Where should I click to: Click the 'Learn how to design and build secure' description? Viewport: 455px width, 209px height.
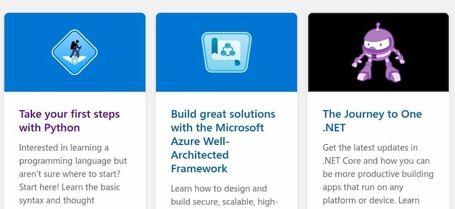coord(224,195)
